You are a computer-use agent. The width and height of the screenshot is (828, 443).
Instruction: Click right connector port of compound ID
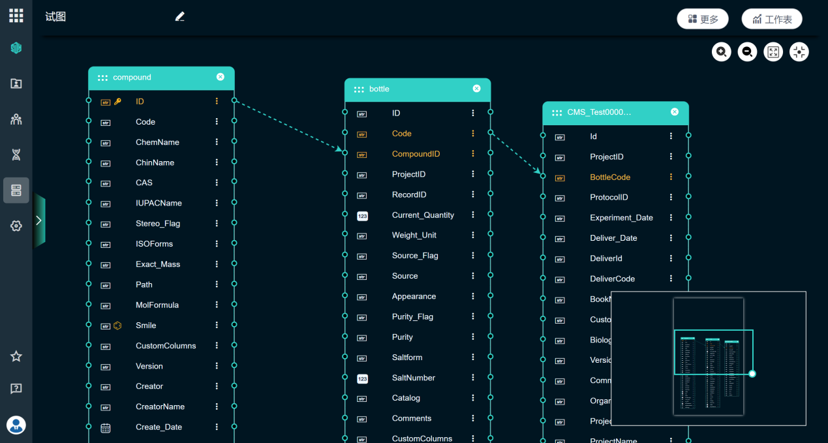[x=234, y=100]
